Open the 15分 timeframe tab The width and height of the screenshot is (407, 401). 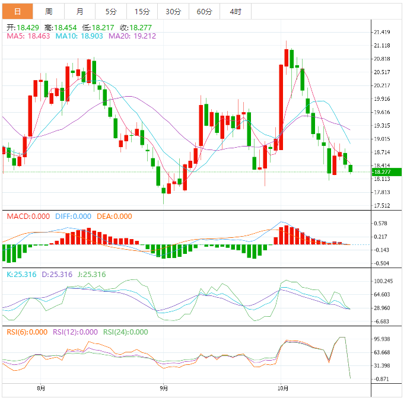[x=142, y=11]
